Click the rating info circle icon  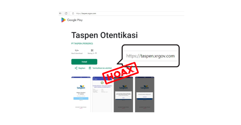[96, 53]
